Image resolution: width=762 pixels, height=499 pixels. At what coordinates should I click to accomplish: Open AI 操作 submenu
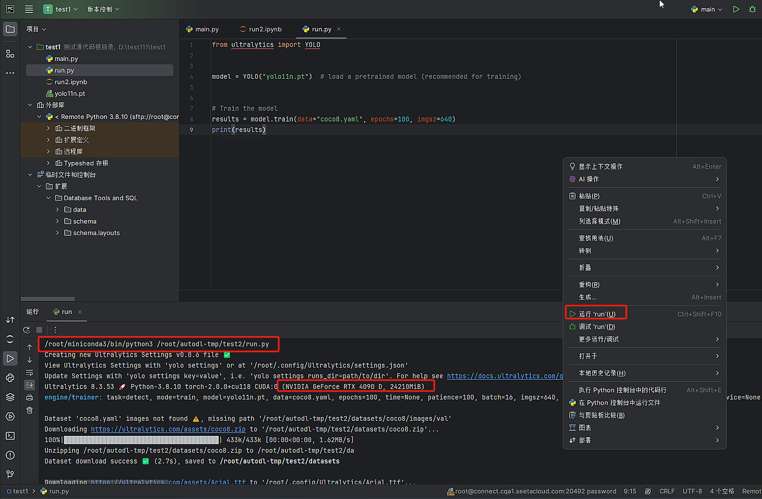[646, 179]
